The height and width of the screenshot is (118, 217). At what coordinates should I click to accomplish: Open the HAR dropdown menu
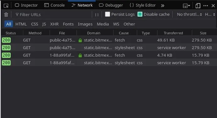[x=210, y=14]
